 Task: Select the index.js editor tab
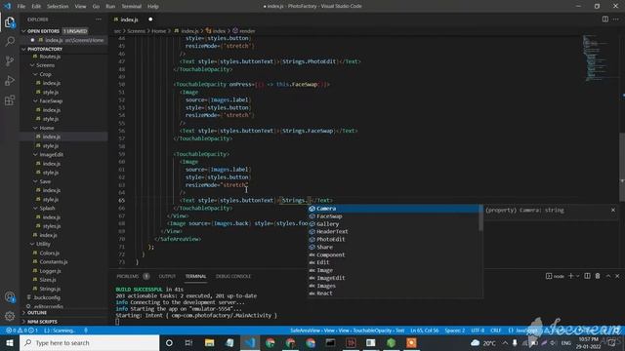129,19
